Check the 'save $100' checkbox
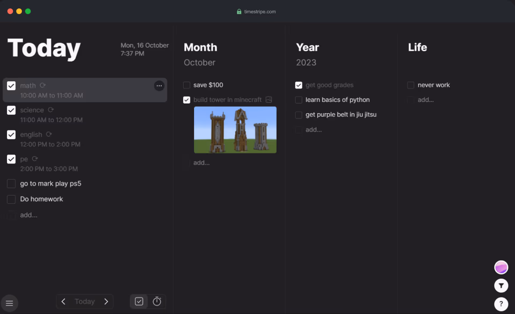Image resolution: width=515 pixels, height=314 pixels. coord(187,85)
